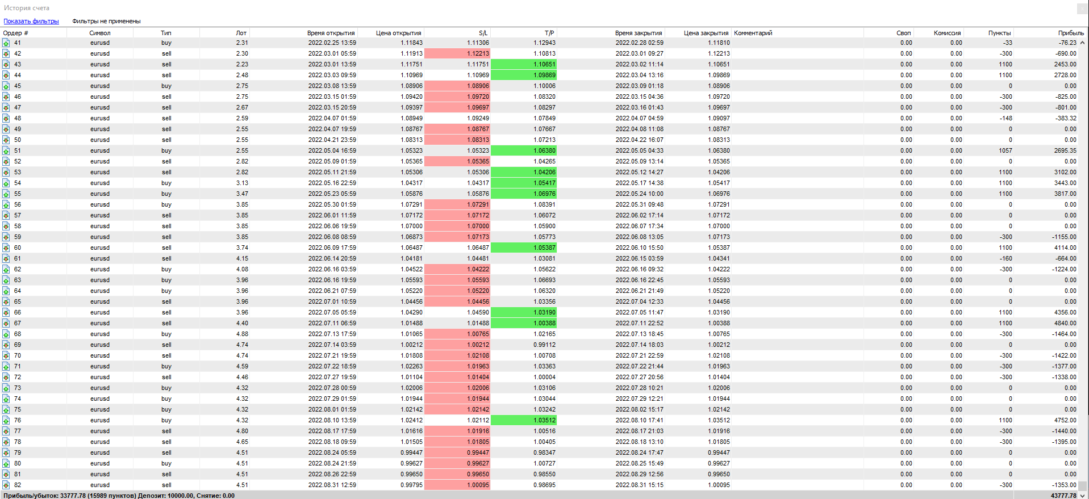Click the scrollbar up arrow

click(x=1082, y=43)
